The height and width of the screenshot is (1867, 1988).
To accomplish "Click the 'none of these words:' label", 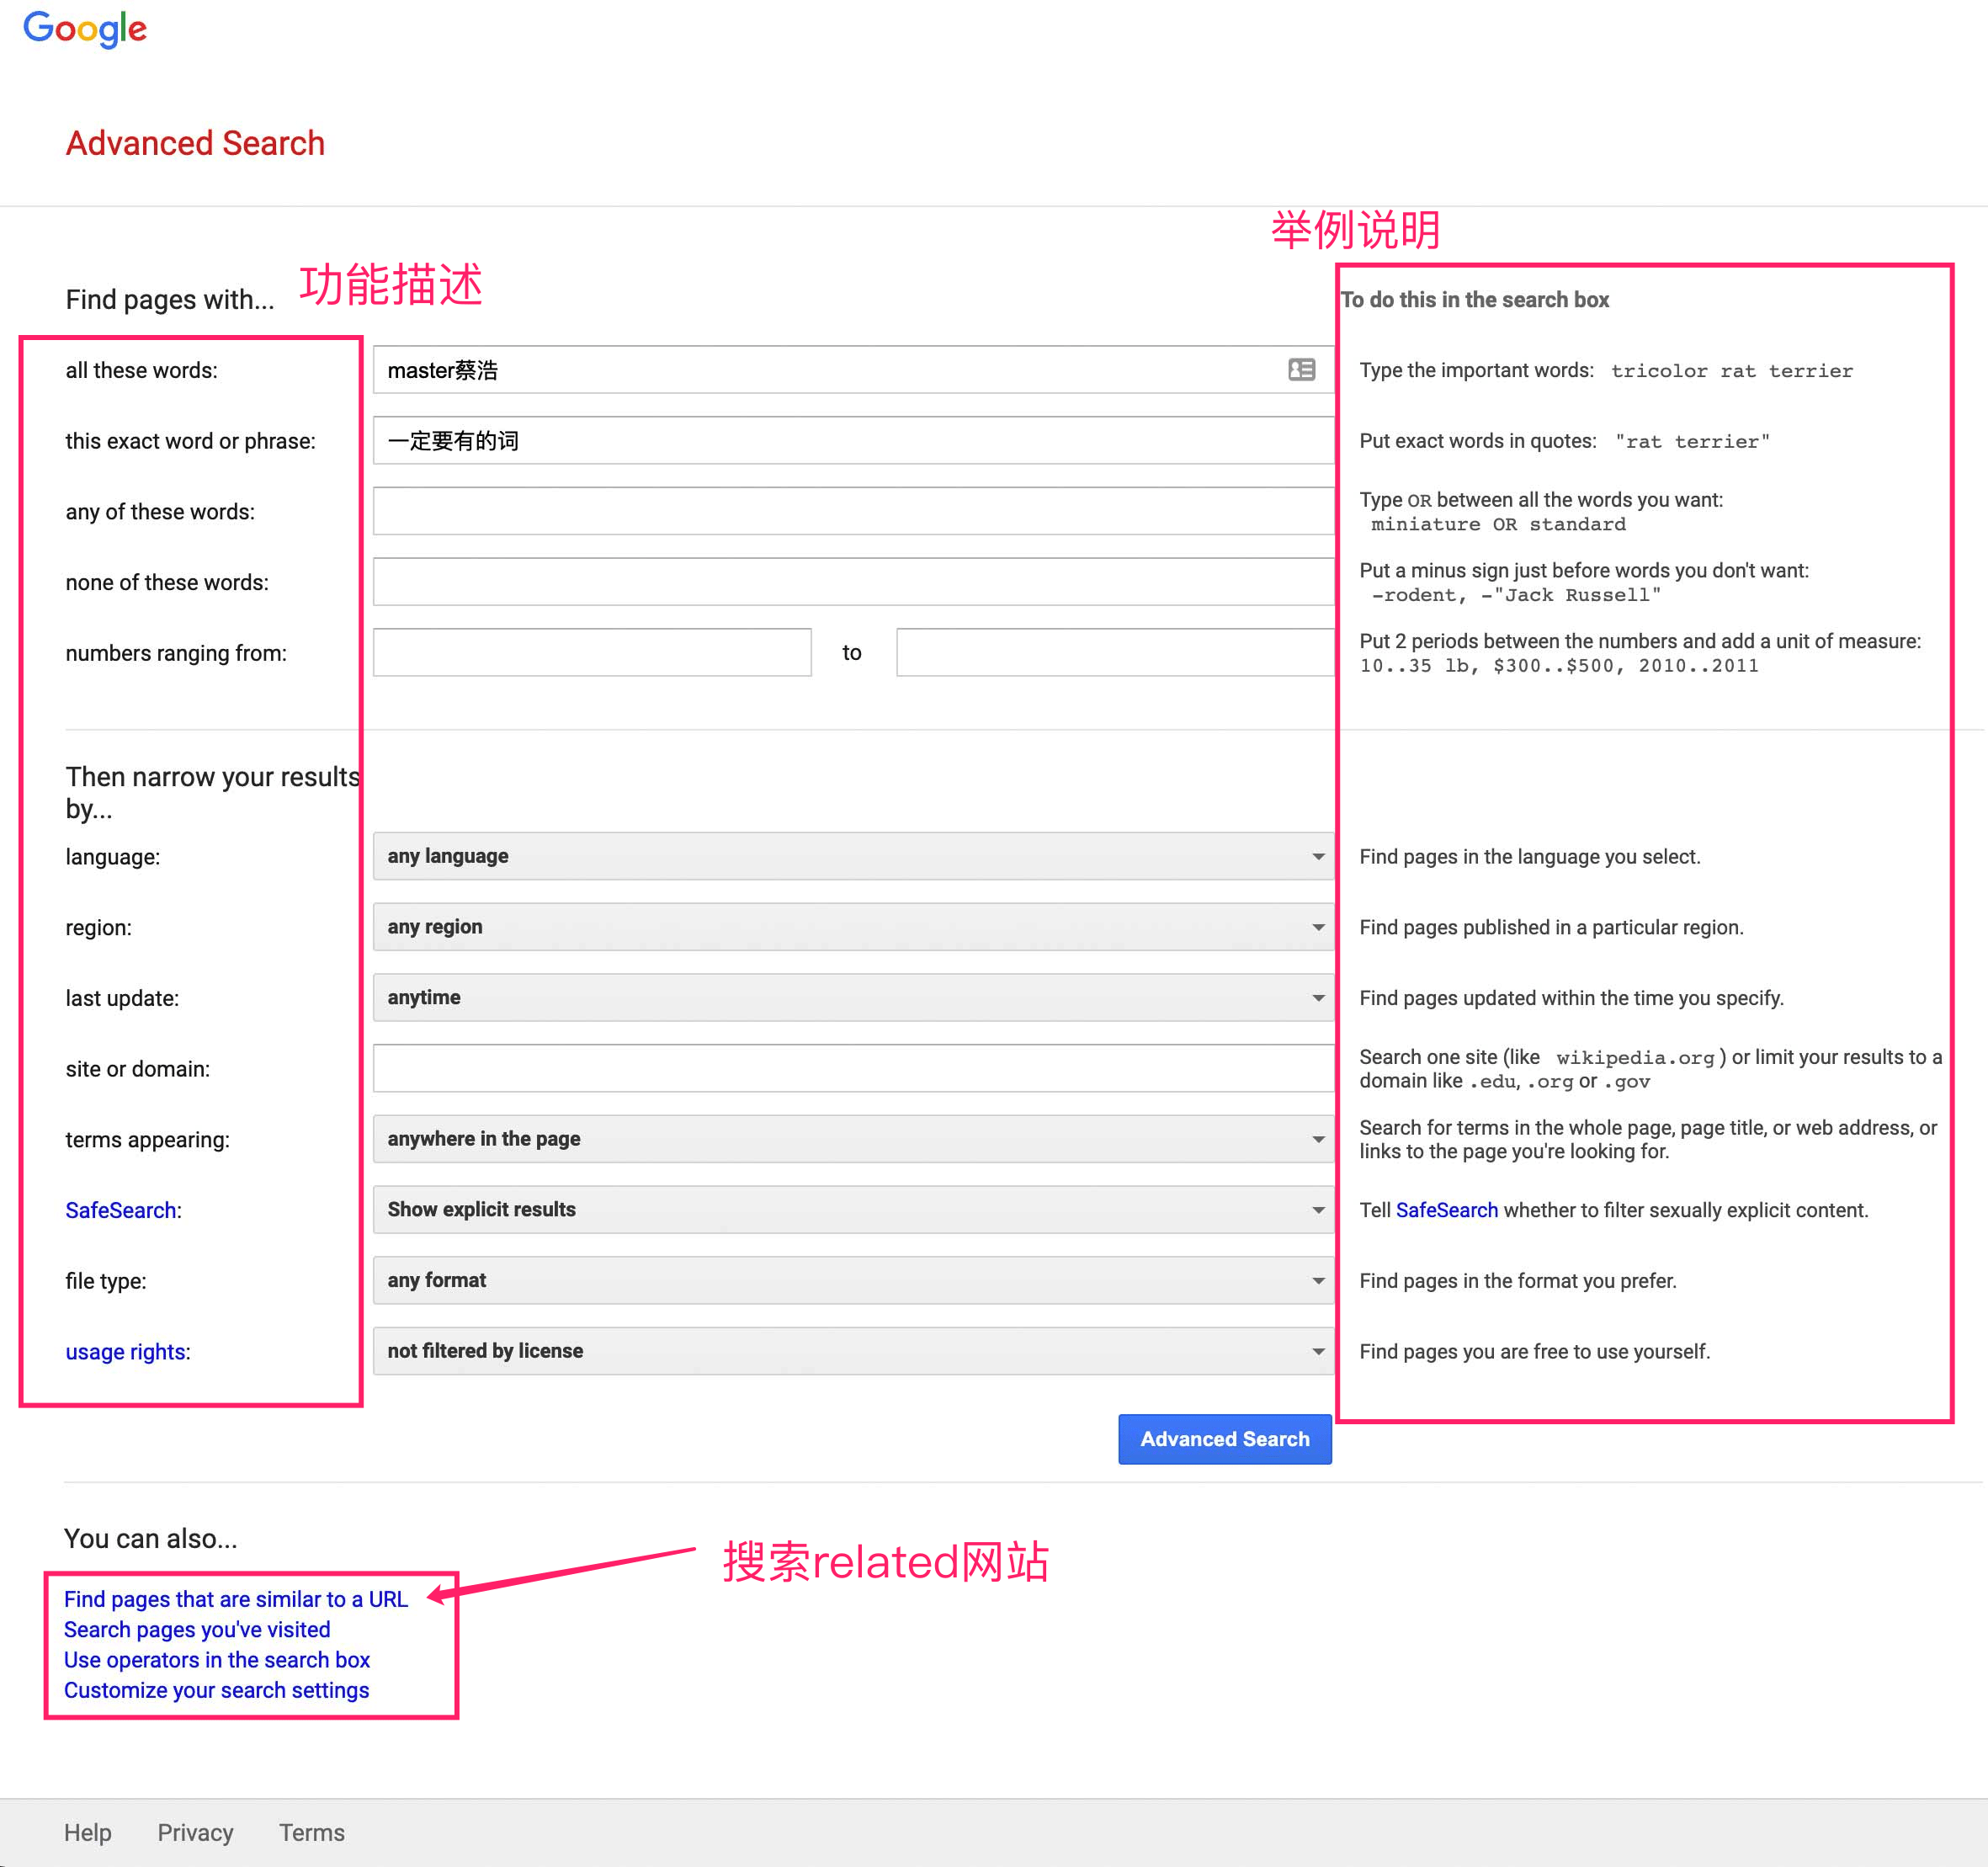I will [167, 583].
